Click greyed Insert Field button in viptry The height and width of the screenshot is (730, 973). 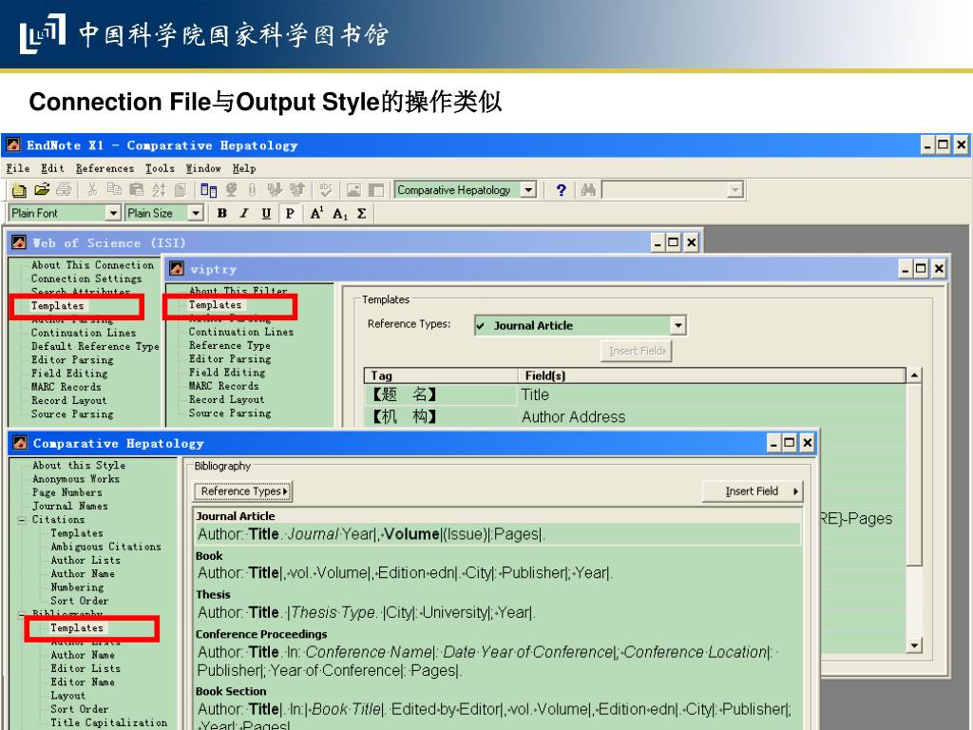pyautogui.click(x=637, y=351)
